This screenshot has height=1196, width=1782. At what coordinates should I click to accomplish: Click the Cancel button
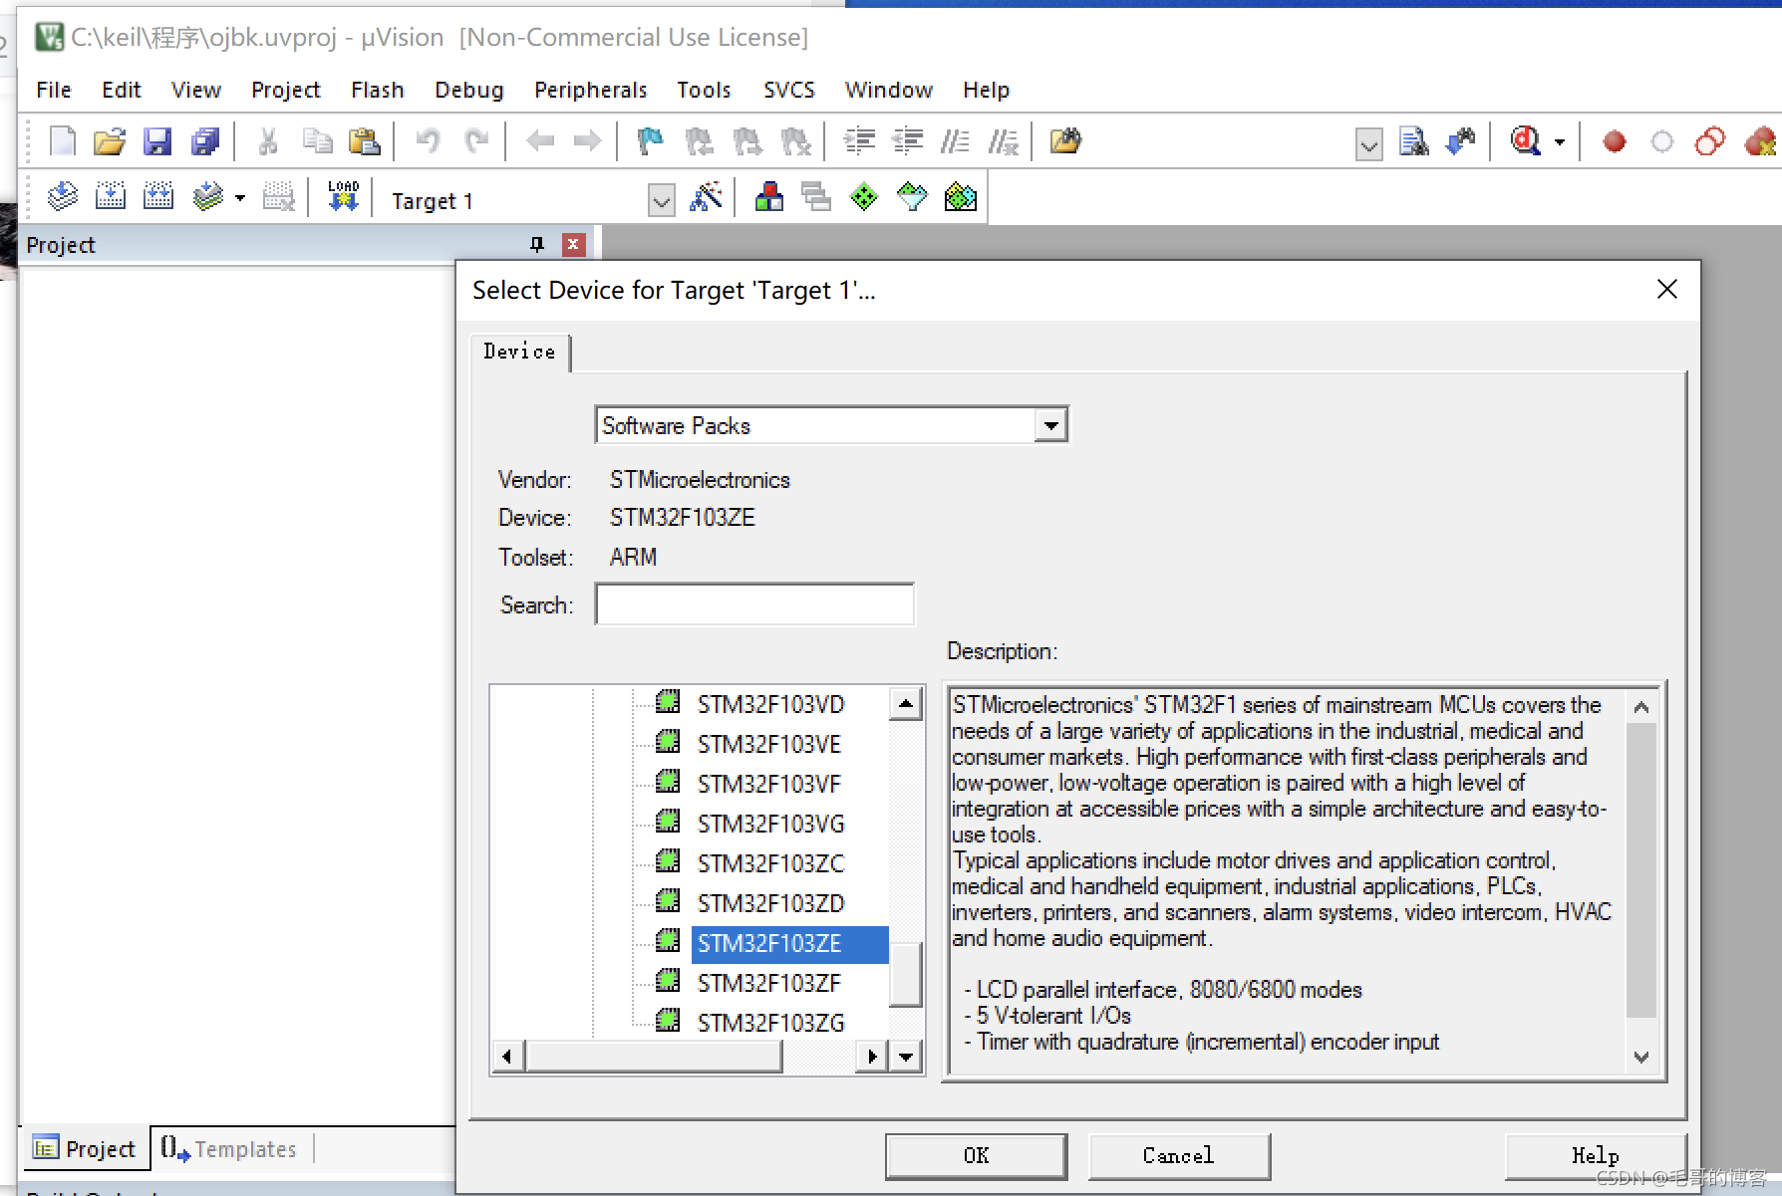tap(1178, 1155)
